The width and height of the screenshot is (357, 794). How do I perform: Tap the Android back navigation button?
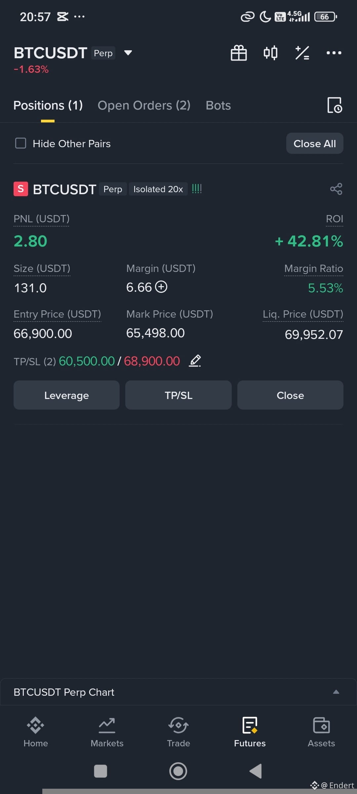pos(256,771)
